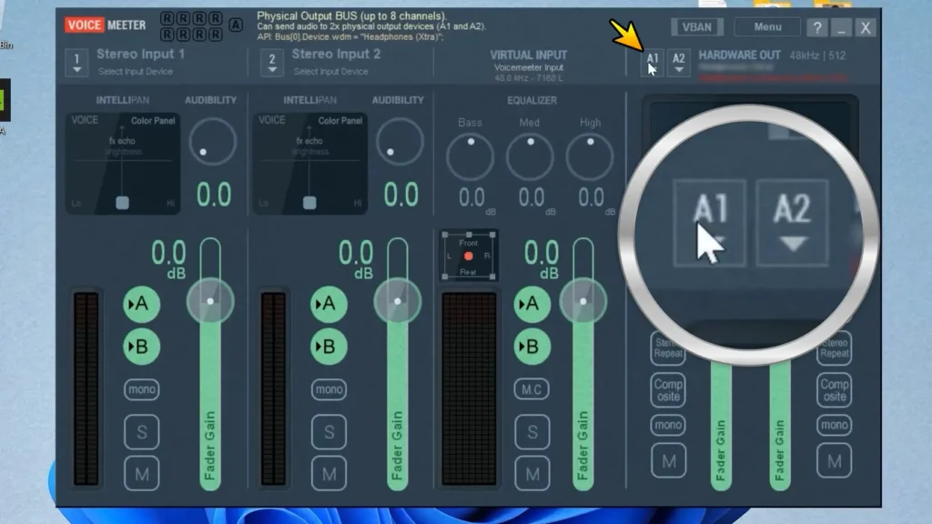This screenshot has width=932, height=524.
Task: Click Bass 0.0 dB value readout
Action: pyautogui.click(x=471, y=197)
